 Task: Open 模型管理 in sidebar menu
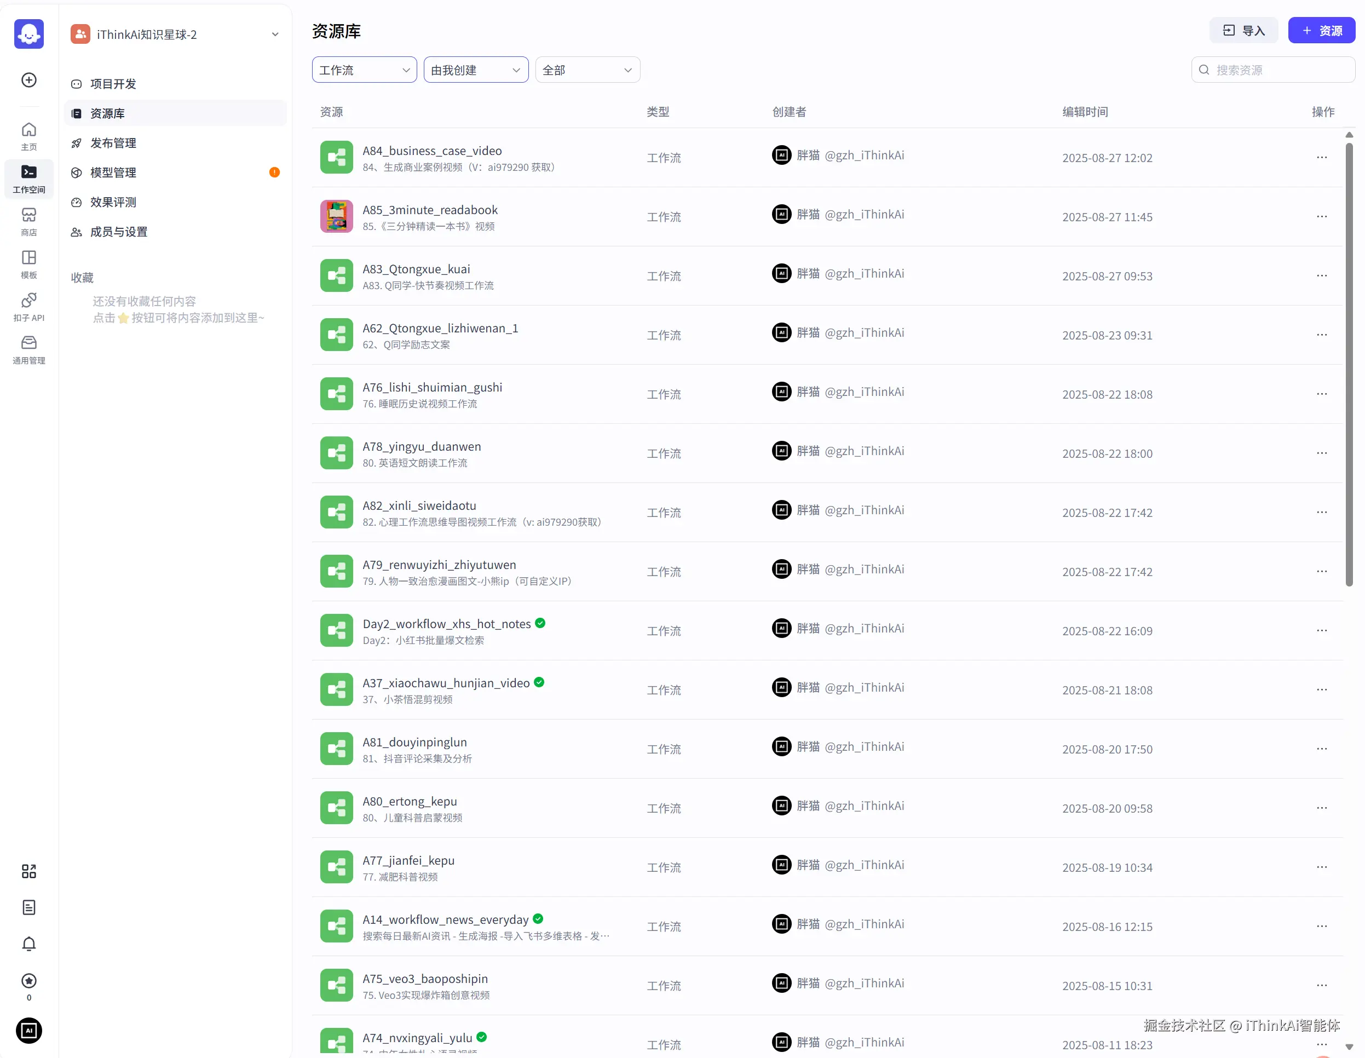click(113, 173)
